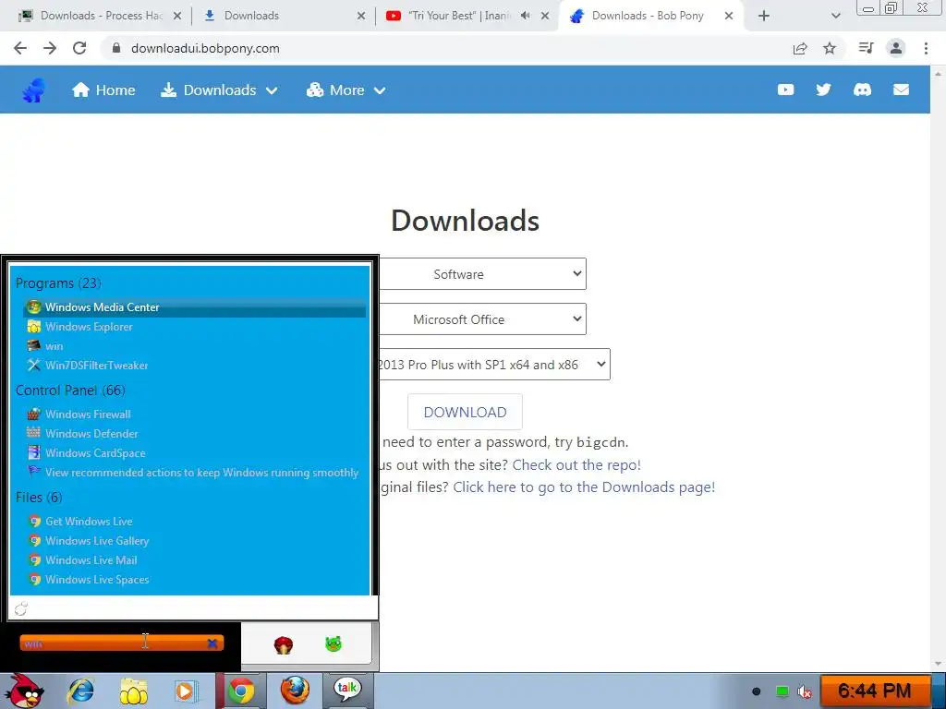The image size is (946, 709).
Task: Click the green pig icon in start menu
Action: [x=333, y=643]
